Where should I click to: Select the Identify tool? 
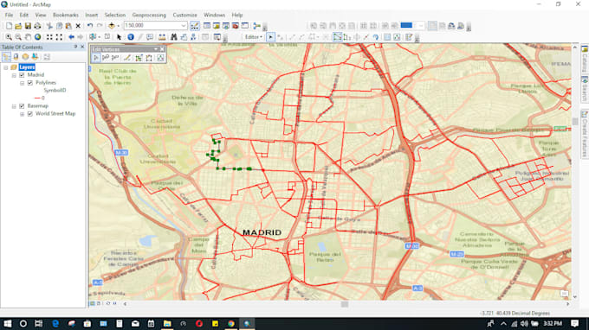tap(130, 37)
